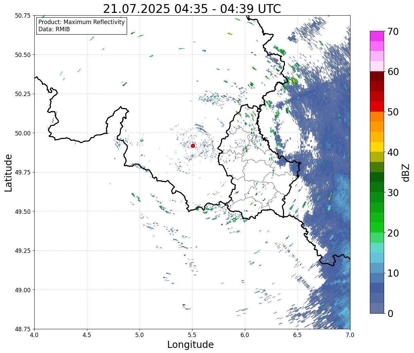Screen dimensions: 414x353
Task: Click the colorbar tick label 60
Action: point(393,72)
